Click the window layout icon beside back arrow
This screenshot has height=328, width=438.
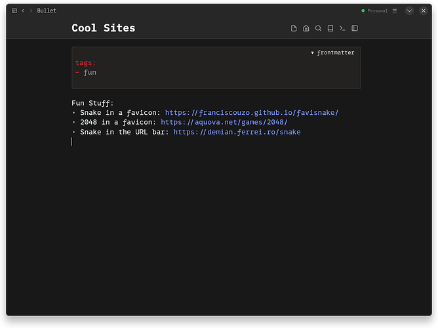[14, 10]
